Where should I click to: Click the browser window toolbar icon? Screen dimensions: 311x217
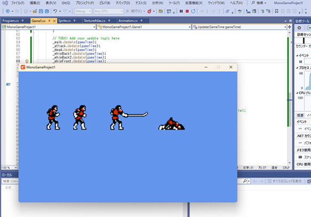(168, 11)
